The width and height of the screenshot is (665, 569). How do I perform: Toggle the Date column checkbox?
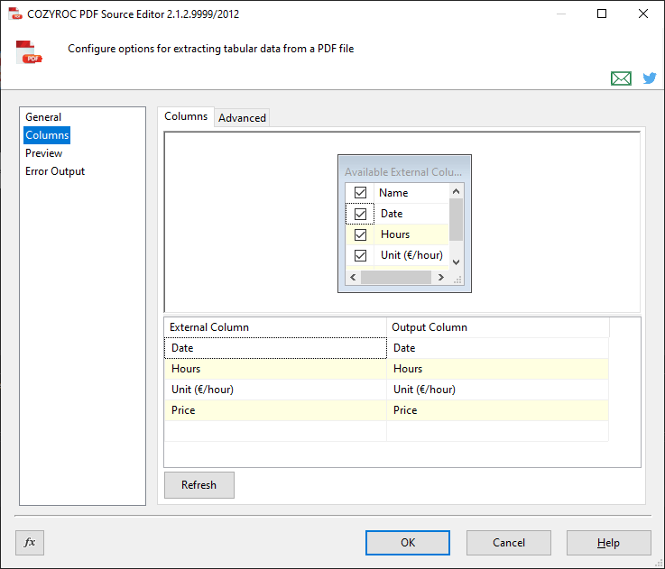tap(361, 214)
